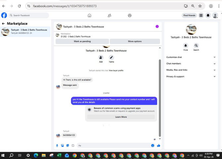Screen dimensions: 222x159
Task: Open the Friends icon in the top navigation
Action: pyautogui.click(x=109, y=16)
